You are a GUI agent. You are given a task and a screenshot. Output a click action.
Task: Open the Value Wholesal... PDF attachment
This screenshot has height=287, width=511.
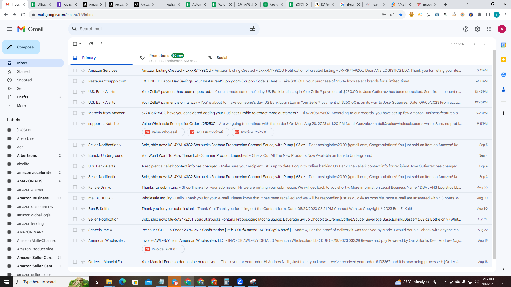tap(163, 132)
